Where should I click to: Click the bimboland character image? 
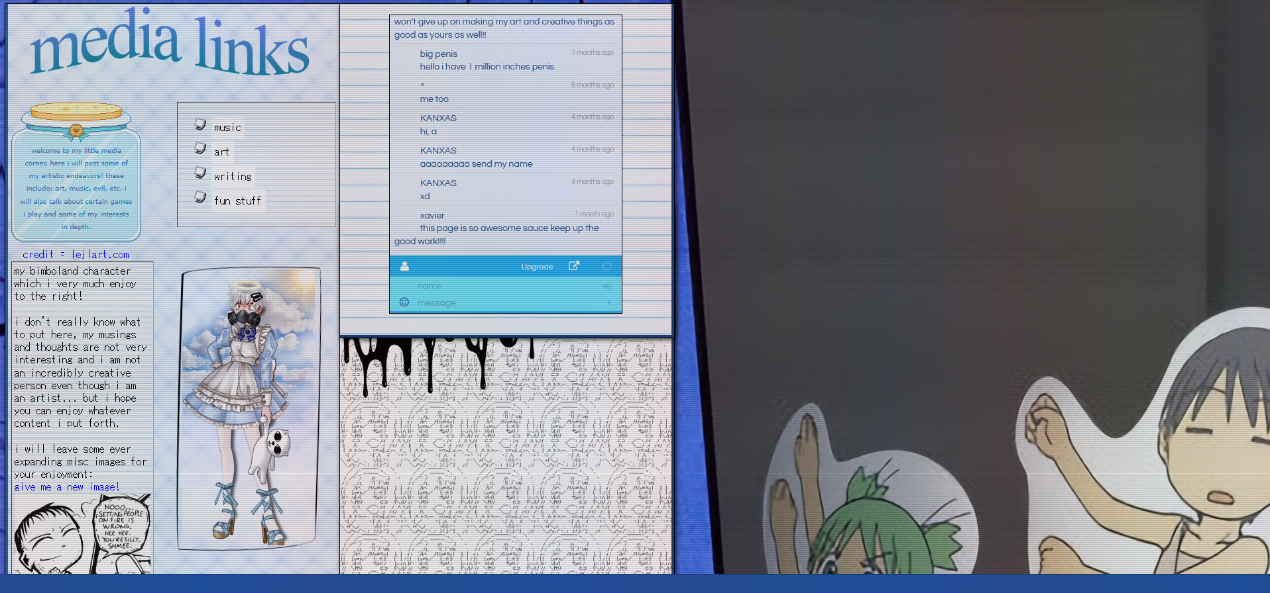click(250, 409)
